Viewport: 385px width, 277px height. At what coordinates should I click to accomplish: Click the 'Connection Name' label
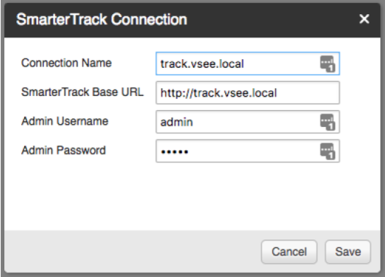click(66, 63)
